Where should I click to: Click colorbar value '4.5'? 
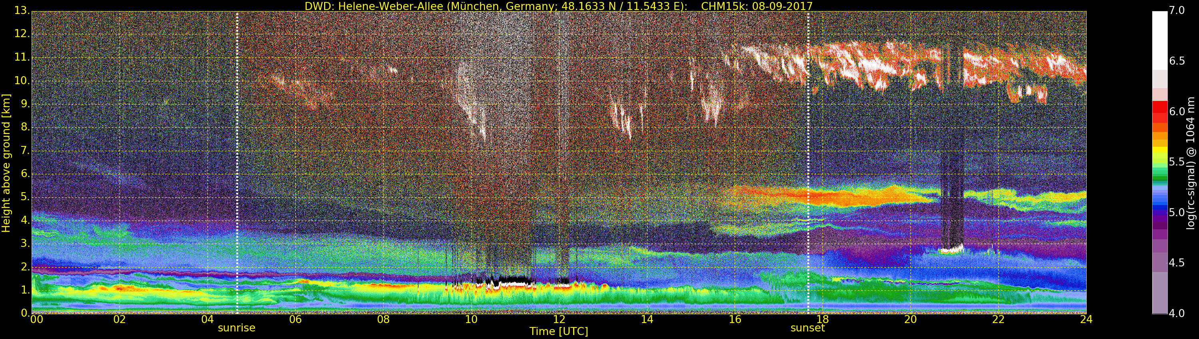coord(1177,263)
